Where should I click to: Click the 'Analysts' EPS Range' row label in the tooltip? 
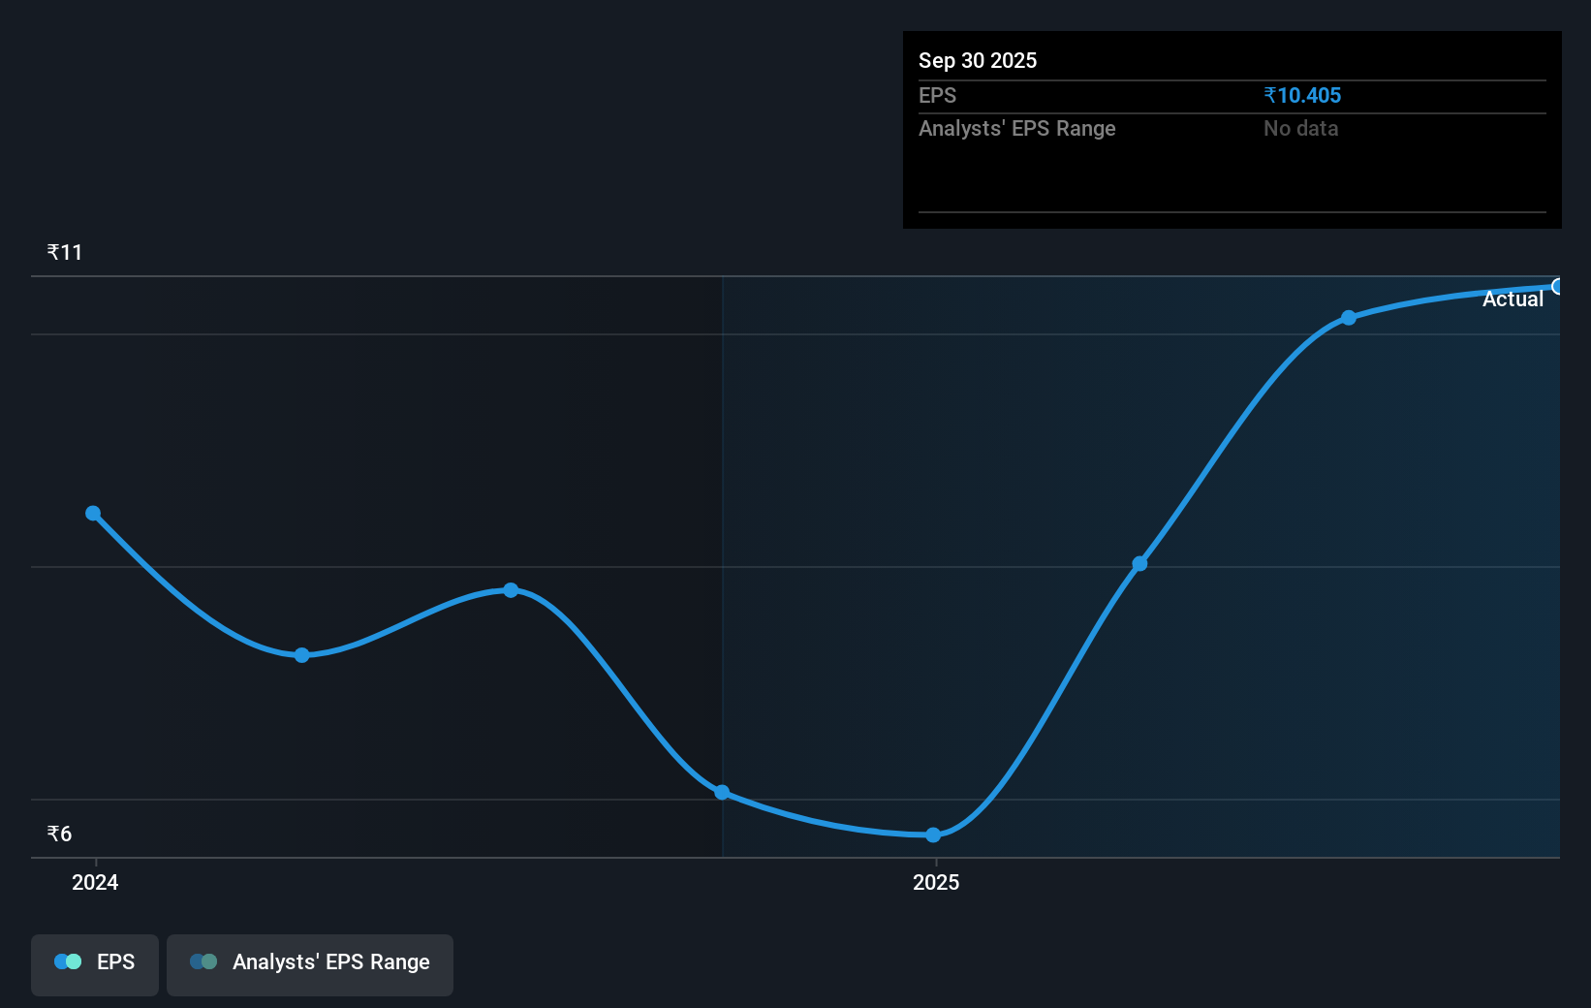[1017, 128]
